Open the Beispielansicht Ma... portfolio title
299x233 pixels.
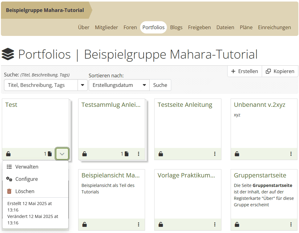(x=111, y=175)
